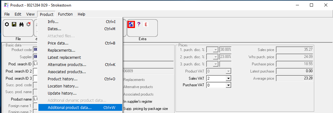The height and width of the screenshot is (113, 333).
Task: Click the hex nut new product icon
Action: pos(7,24)
